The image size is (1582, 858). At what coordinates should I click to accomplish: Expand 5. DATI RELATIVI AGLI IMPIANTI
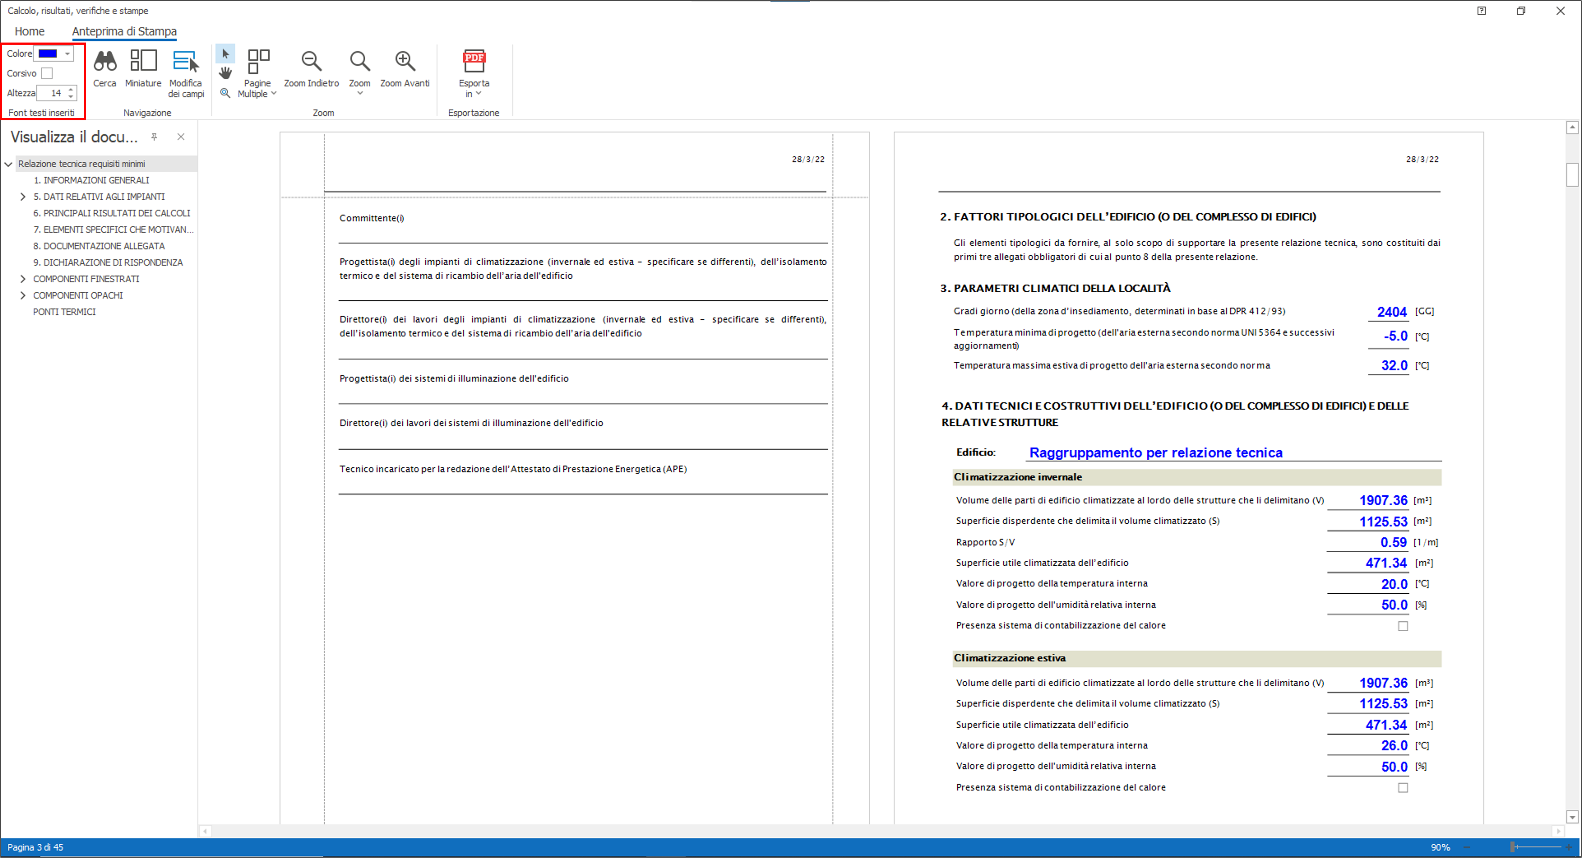click(x=23, y=197)
